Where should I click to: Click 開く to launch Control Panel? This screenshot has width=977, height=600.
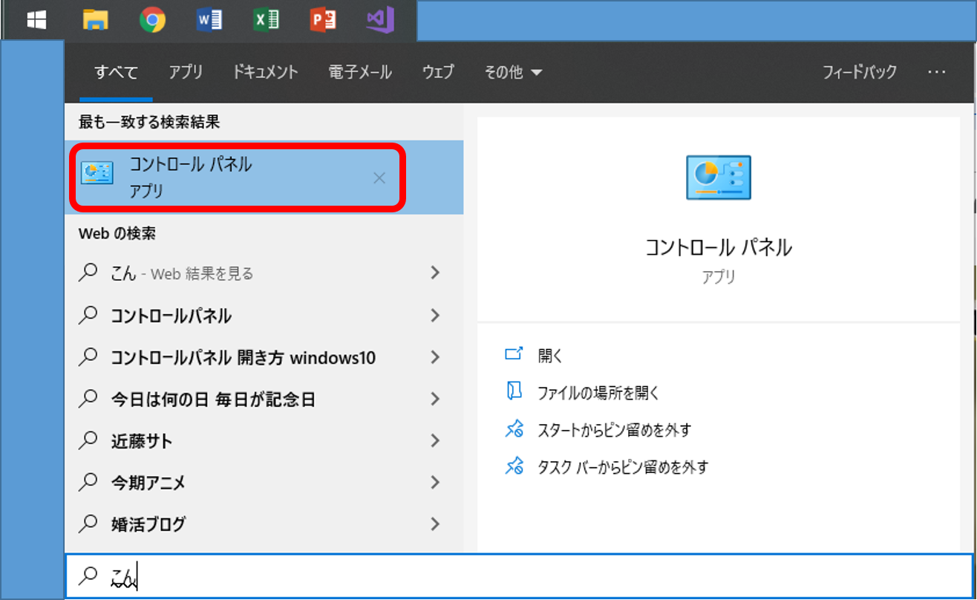549,354
